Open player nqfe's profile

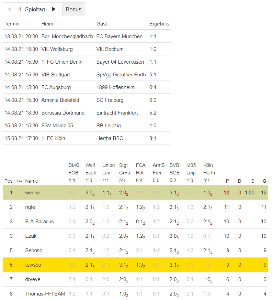tap(30, 207)
